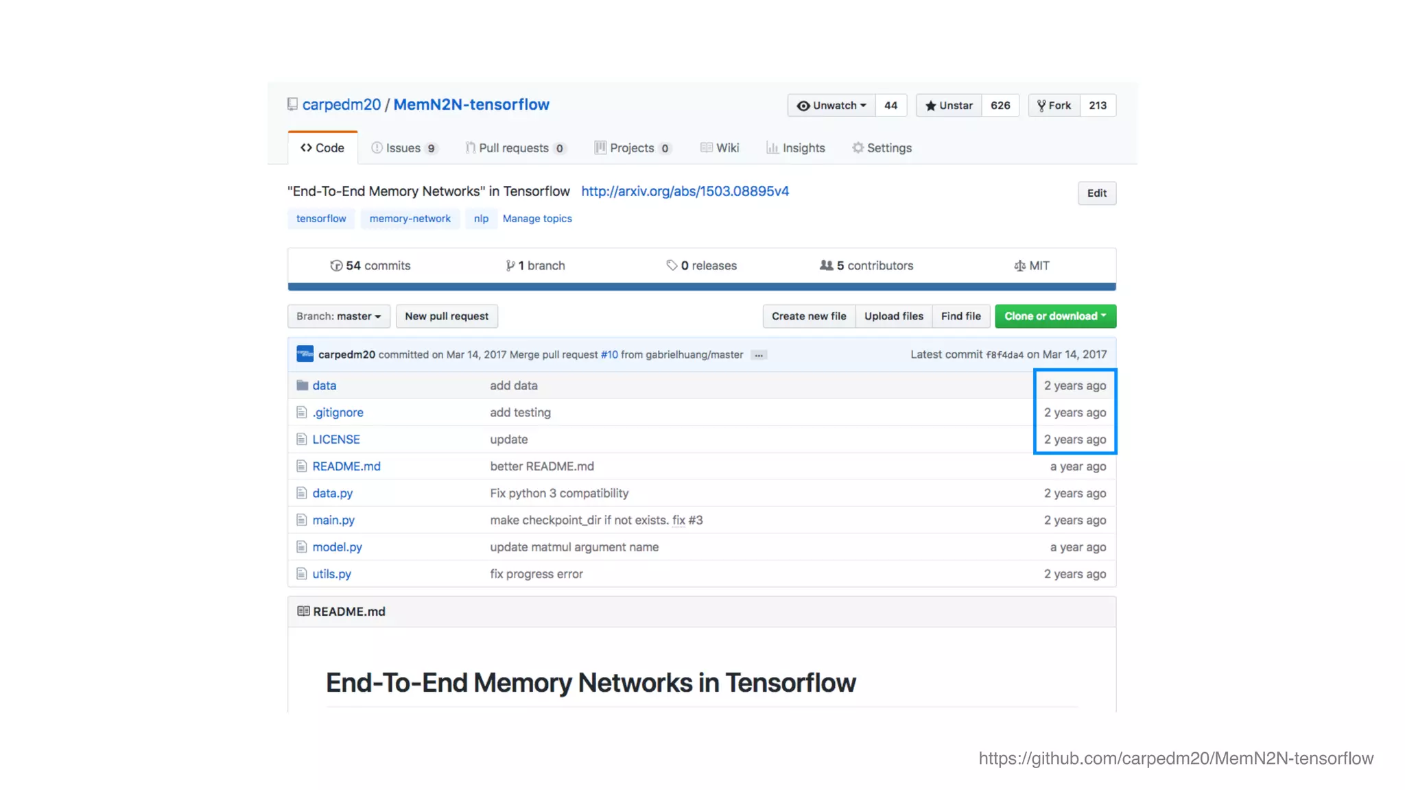
Task: Click Create new file
Action: pyautogui.click(x=809, y=316)
